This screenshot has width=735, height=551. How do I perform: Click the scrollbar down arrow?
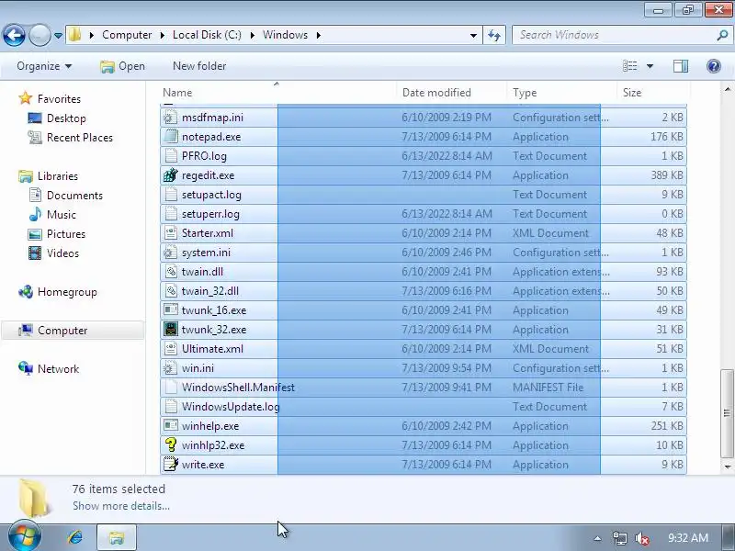pyautogui.click(x=727, y=467)
